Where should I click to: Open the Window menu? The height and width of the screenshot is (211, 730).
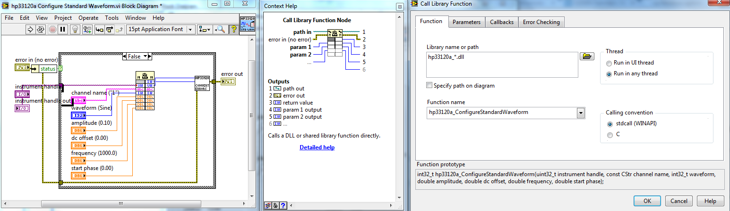click(136, 18)
